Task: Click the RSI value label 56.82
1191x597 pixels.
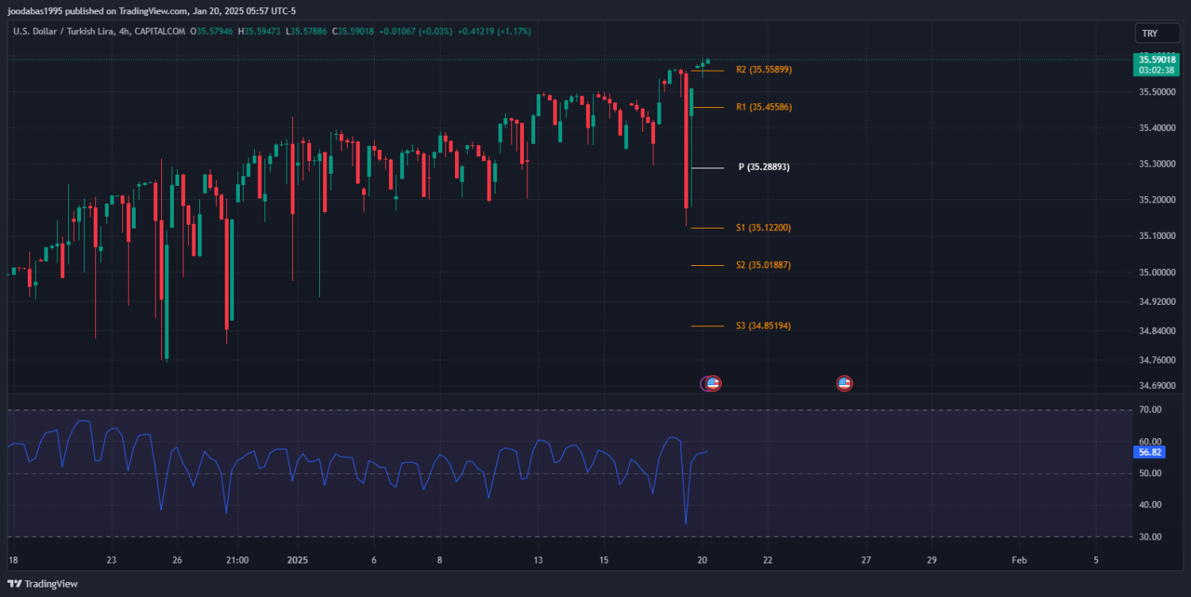Action: (x=1150, y=453)
